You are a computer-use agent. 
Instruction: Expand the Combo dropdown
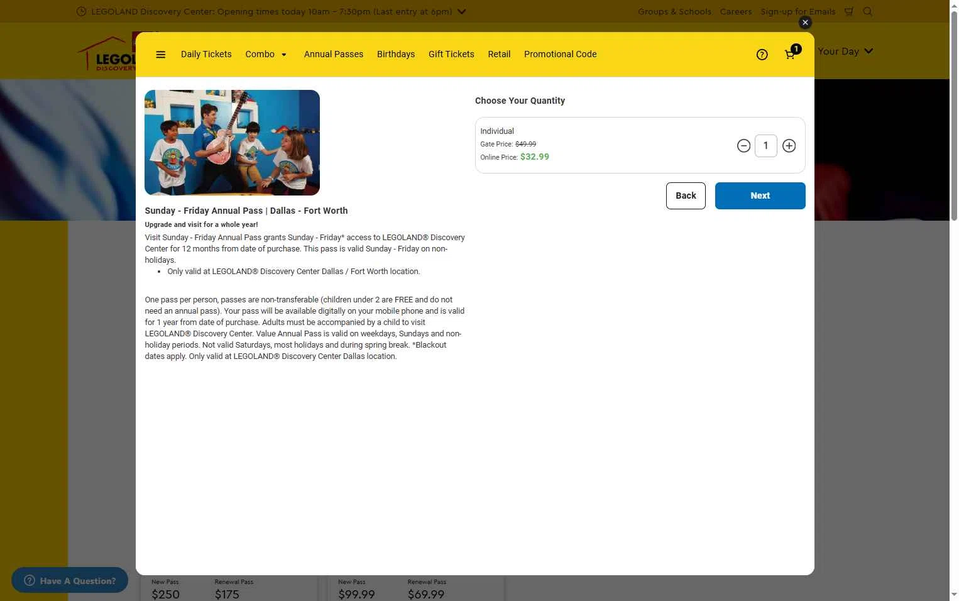266,54
